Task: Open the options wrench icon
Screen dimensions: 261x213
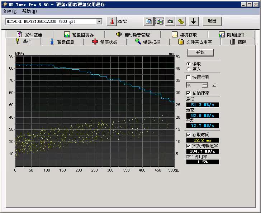Action: (181, 21)
